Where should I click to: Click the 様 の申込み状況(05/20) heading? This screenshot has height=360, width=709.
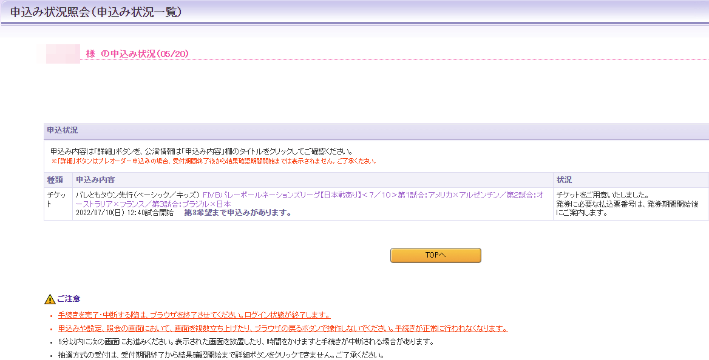[137, 54]
